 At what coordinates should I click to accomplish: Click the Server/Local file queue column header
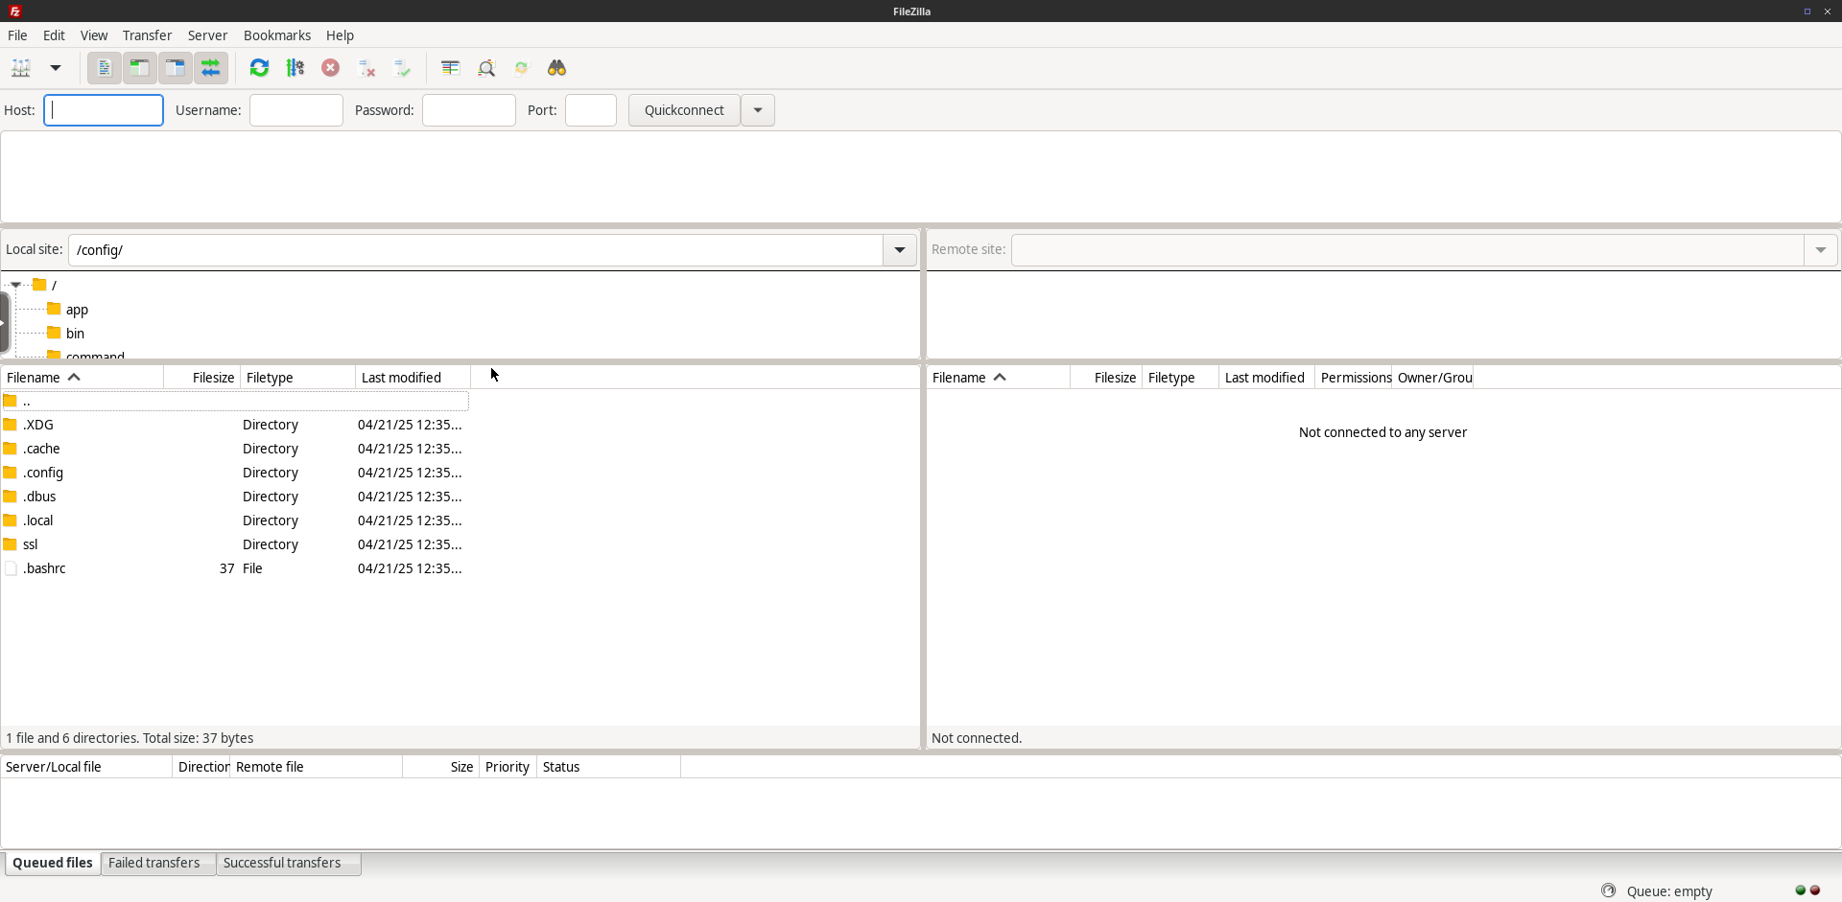(x=86, y=767)
